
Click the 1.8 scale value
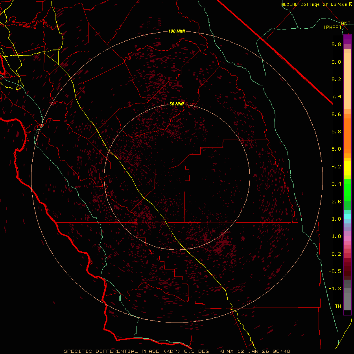click(336, 219)
